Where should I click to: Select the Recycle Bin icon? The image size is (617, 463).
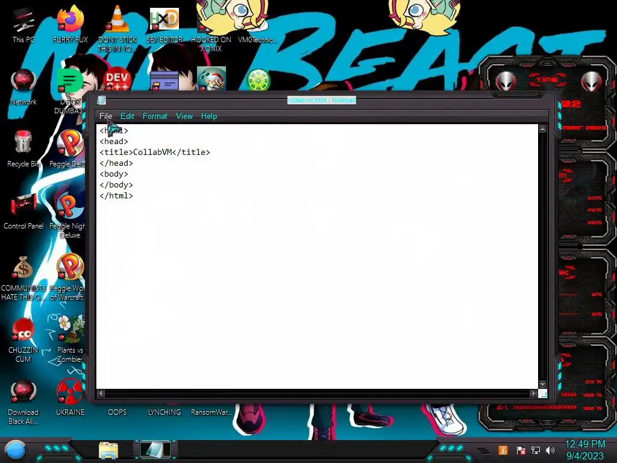point(23,150)
